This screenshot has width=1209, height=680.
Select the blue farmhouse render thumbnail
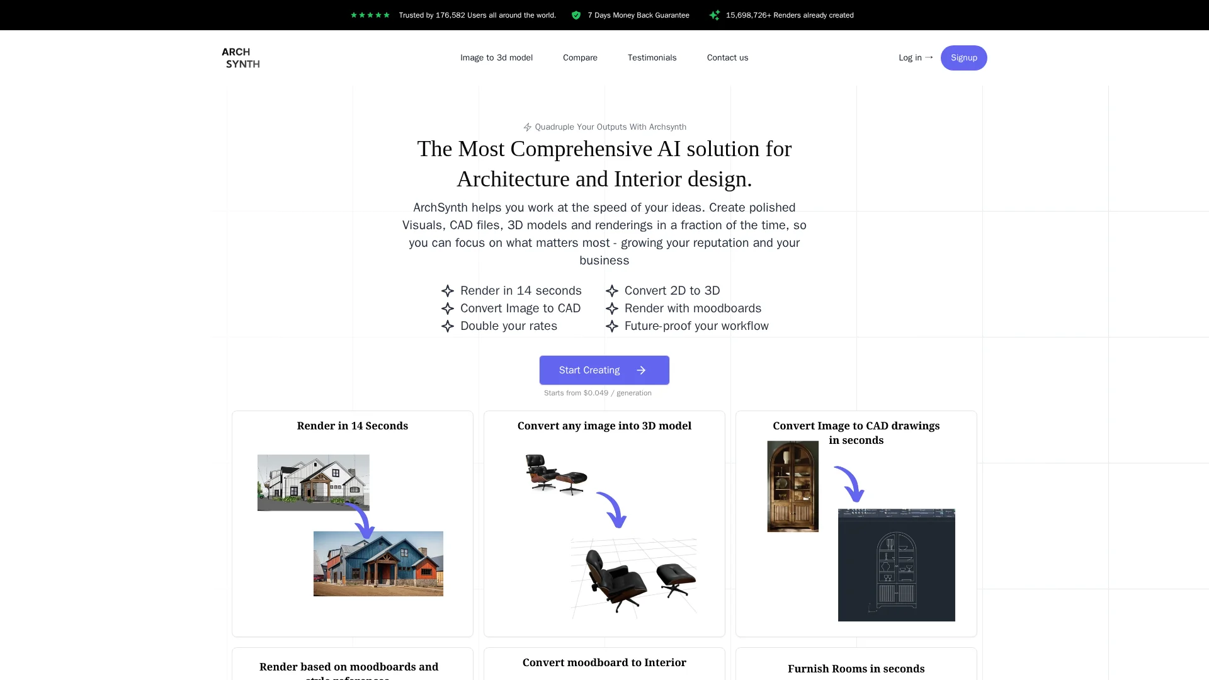pos(378,564)
